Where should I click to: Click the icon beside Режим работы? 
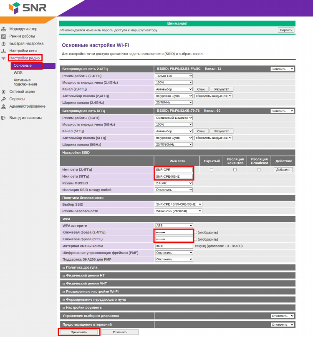pyautogui.click(x=4, y=36)
